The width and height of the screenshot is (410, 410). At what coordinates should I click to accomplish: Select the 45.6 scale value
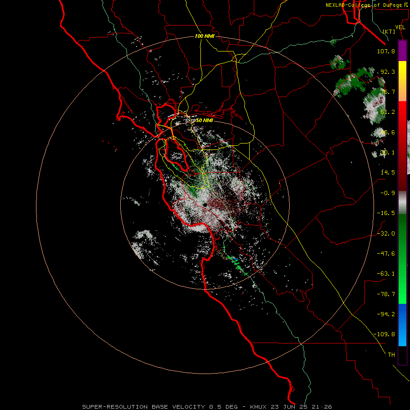tap(388, 132)
